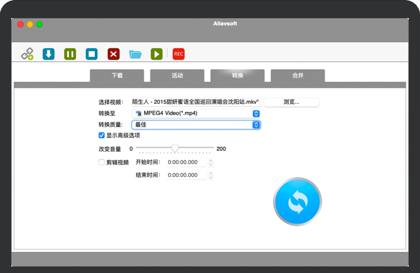Select the 合并 tab
Image resolution: width=420 pixels, height=273 pixels.
coord(298,76)
